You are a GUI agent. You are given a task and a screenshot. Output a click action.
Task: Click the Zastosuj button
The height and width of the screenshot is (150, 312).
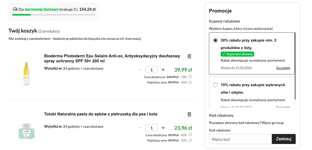(x=284, y=139)
